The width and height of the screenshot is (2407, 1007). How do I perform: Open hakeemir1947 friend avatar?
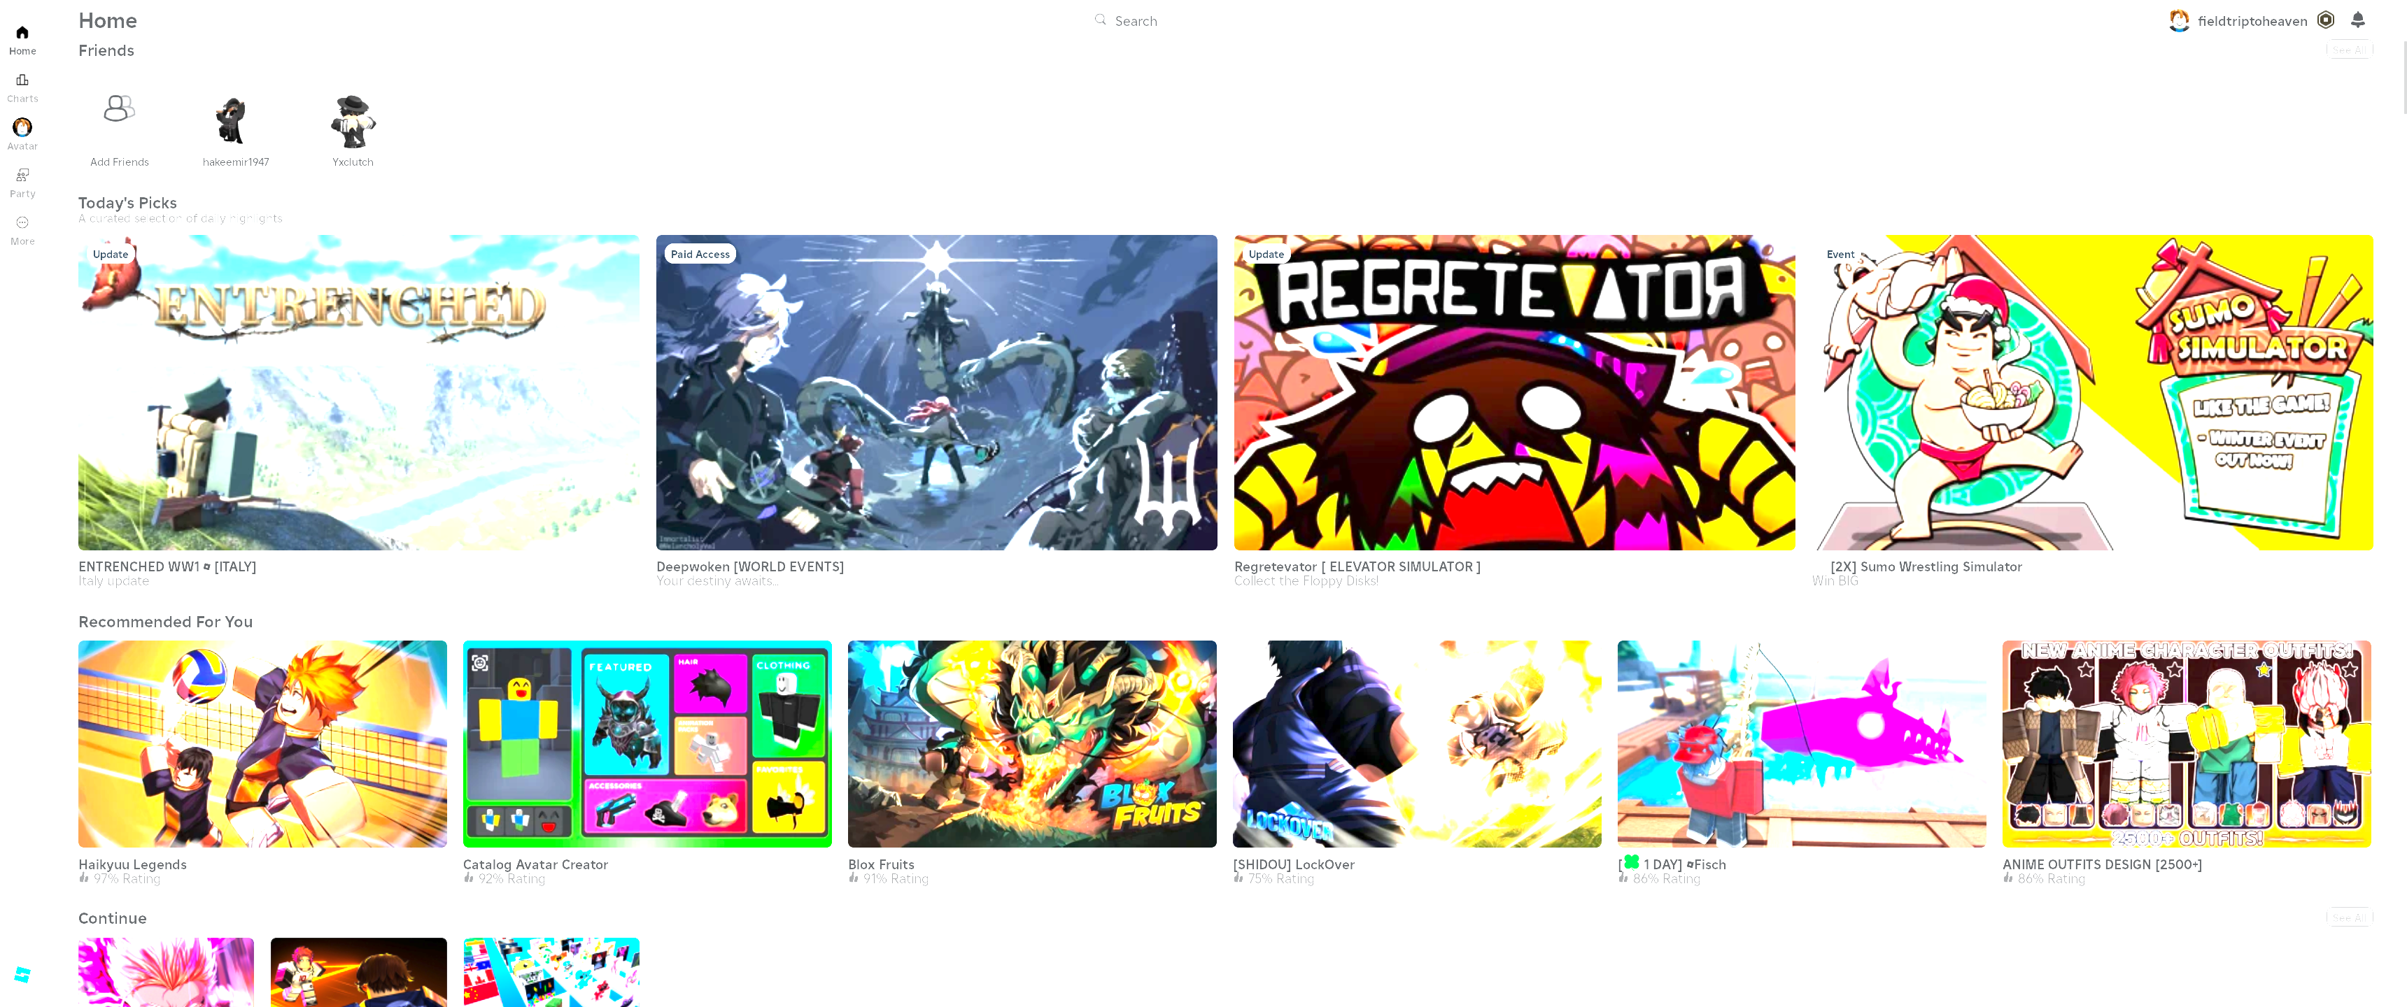[232, 122]
